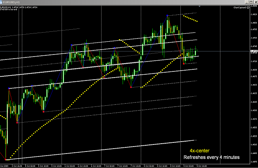Click the '2 Oct 16:00' time axis label

[x=17, y=166]
